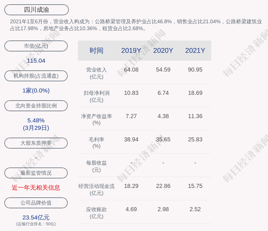
Task: Click the 1家(0.0%) institutional holding value
Action: (x=36, y=91)
